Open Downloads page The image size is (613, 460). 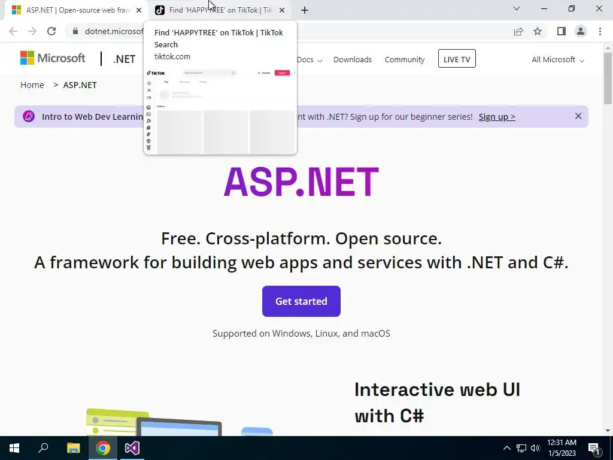tap(352, 60)
